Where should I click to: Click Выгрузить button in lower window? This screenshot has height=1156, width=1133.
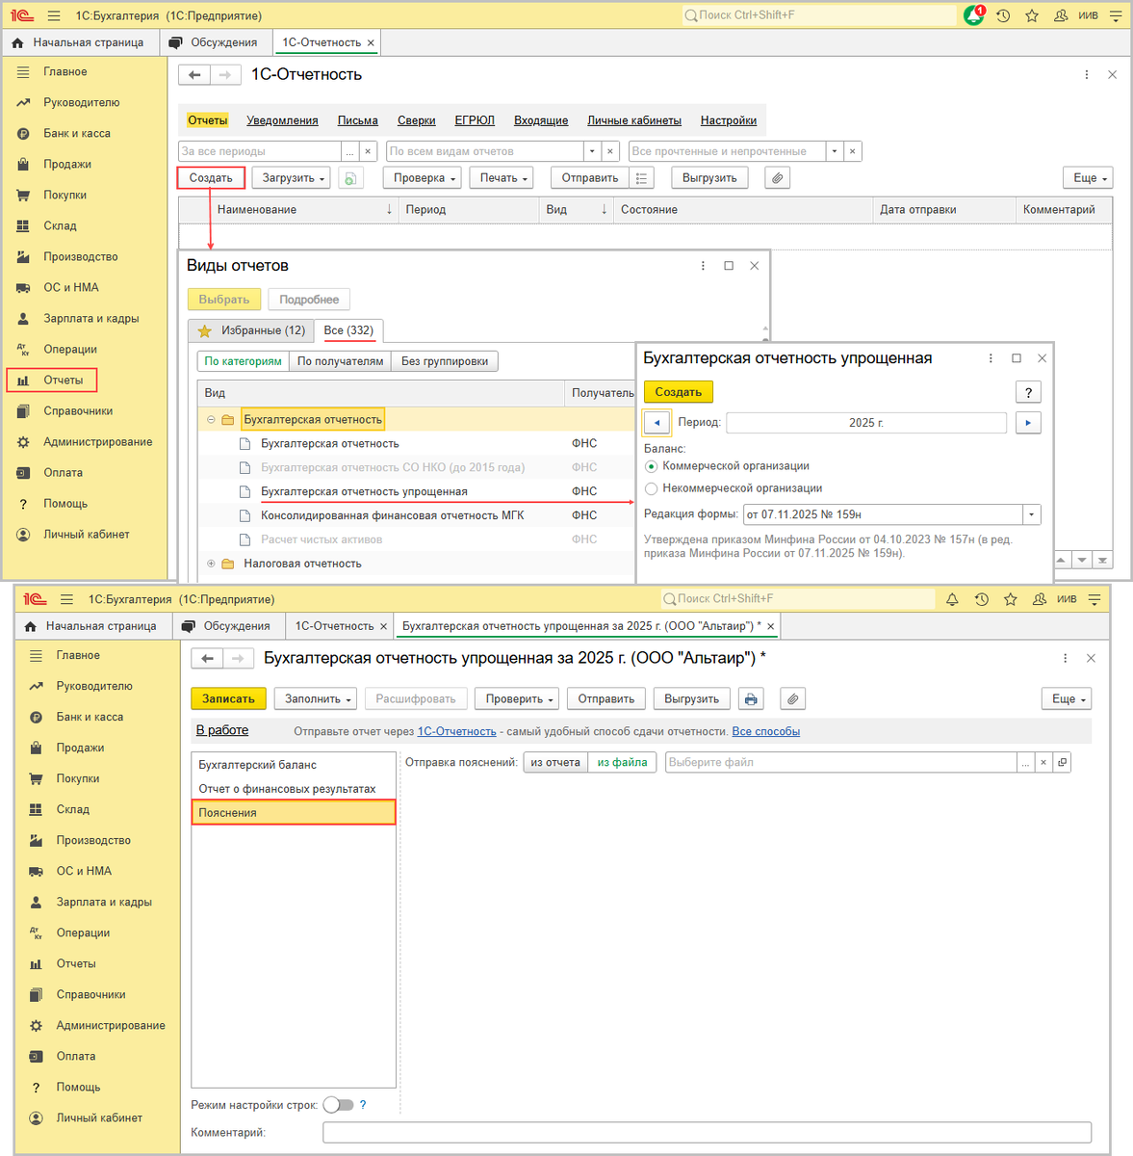692,699
